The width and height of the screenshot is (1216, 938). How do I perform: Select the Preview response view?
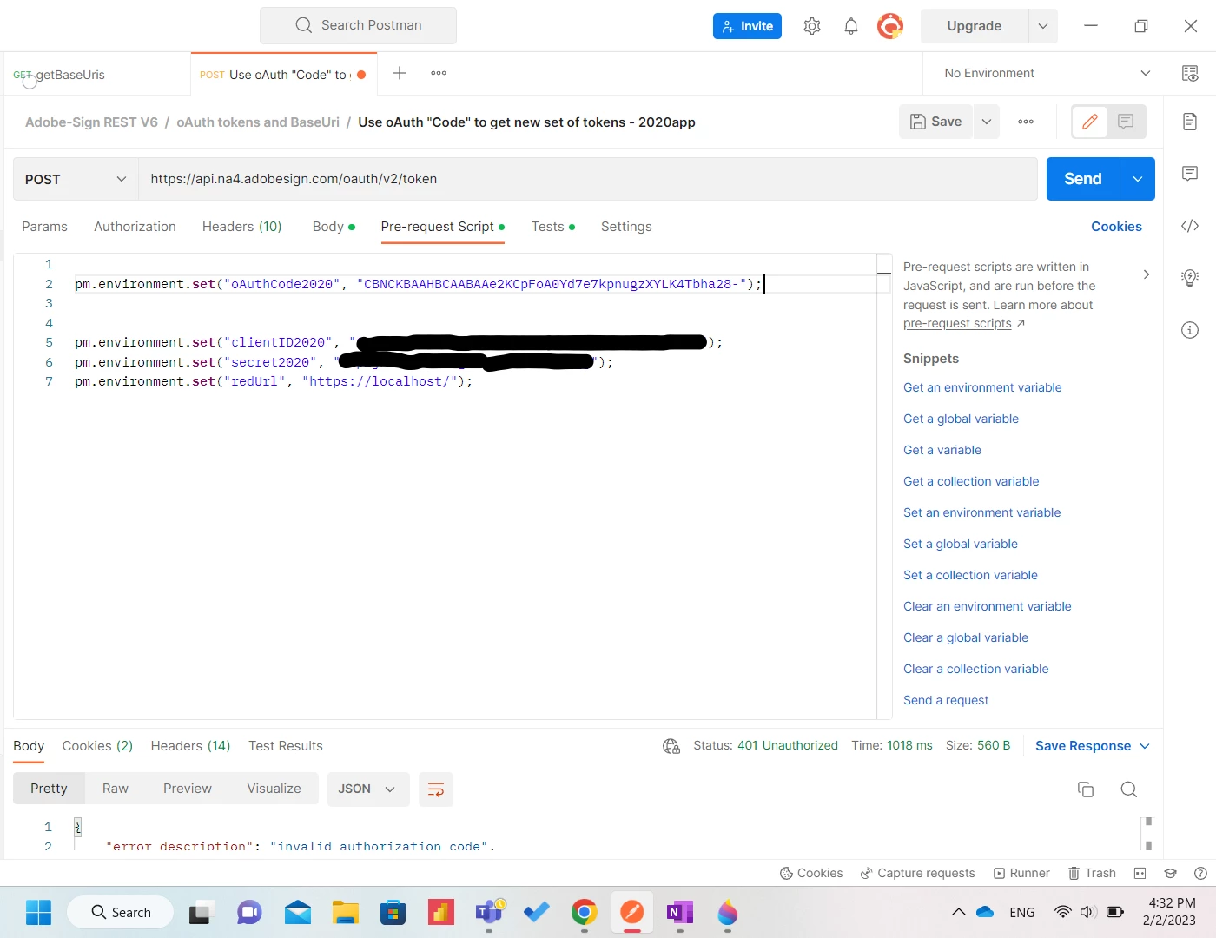tap(188, 789)
